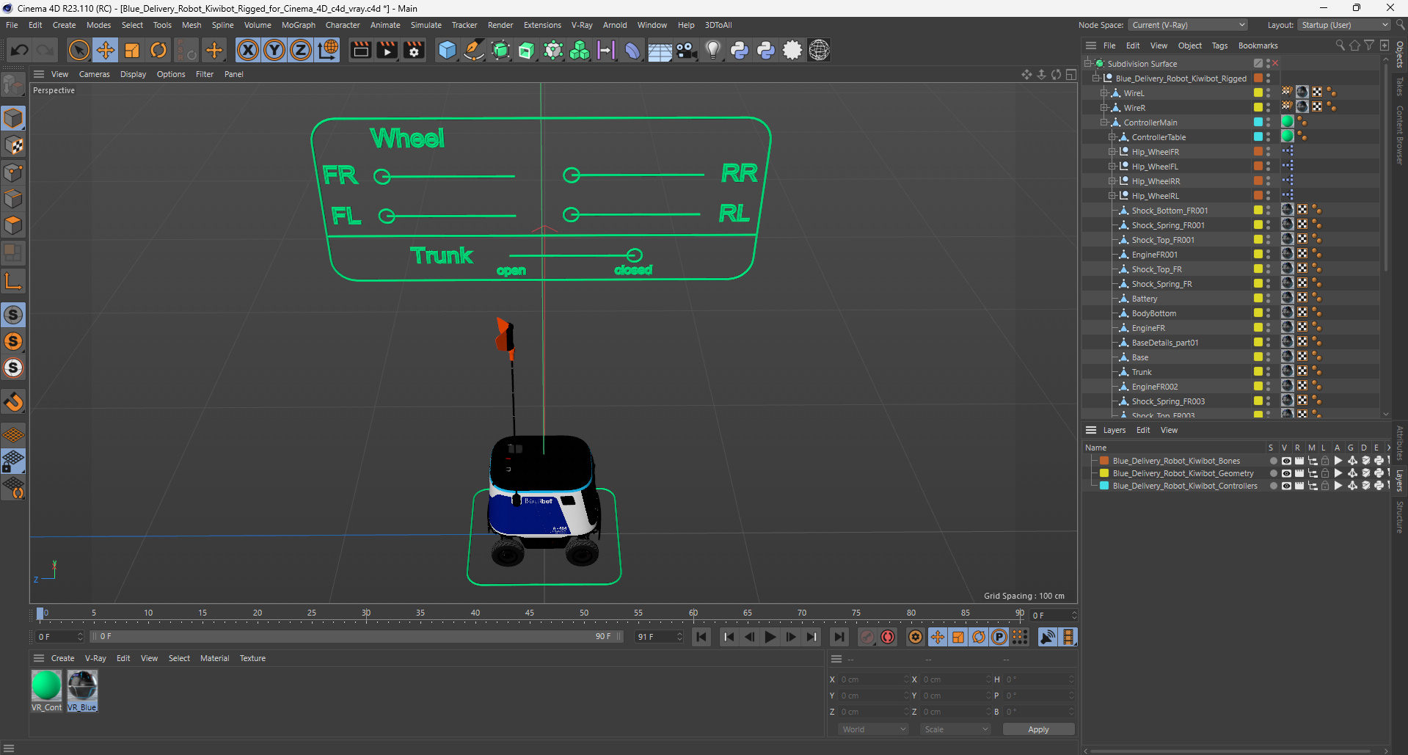The height and width of the screenshot is (755, 1408).
Task: Activate the Rotate tool
Action: [158, 50]
